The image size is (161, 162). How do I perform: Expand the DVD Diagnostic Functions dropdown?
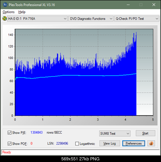pos(91,18)
